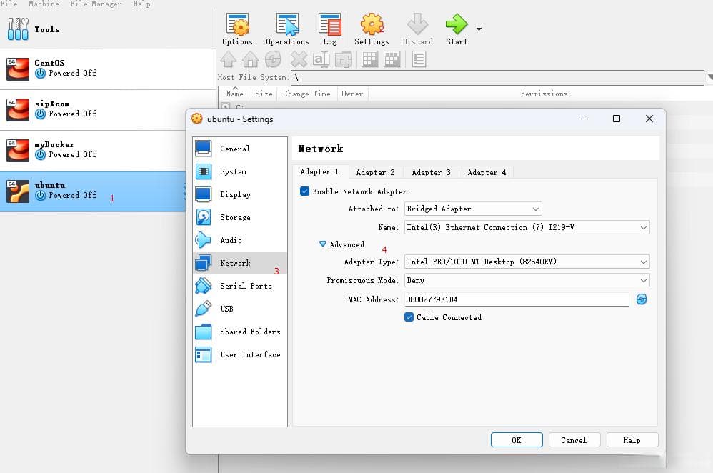Open General settings category
Image resolution: width=713 pixels, height=473 pixels.
click(x=240, y=149)
